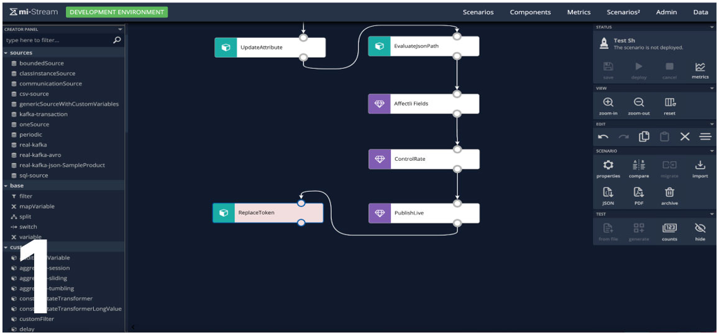Open the metrics chart icon
This screenshot has width=719, height=335.
700,67
